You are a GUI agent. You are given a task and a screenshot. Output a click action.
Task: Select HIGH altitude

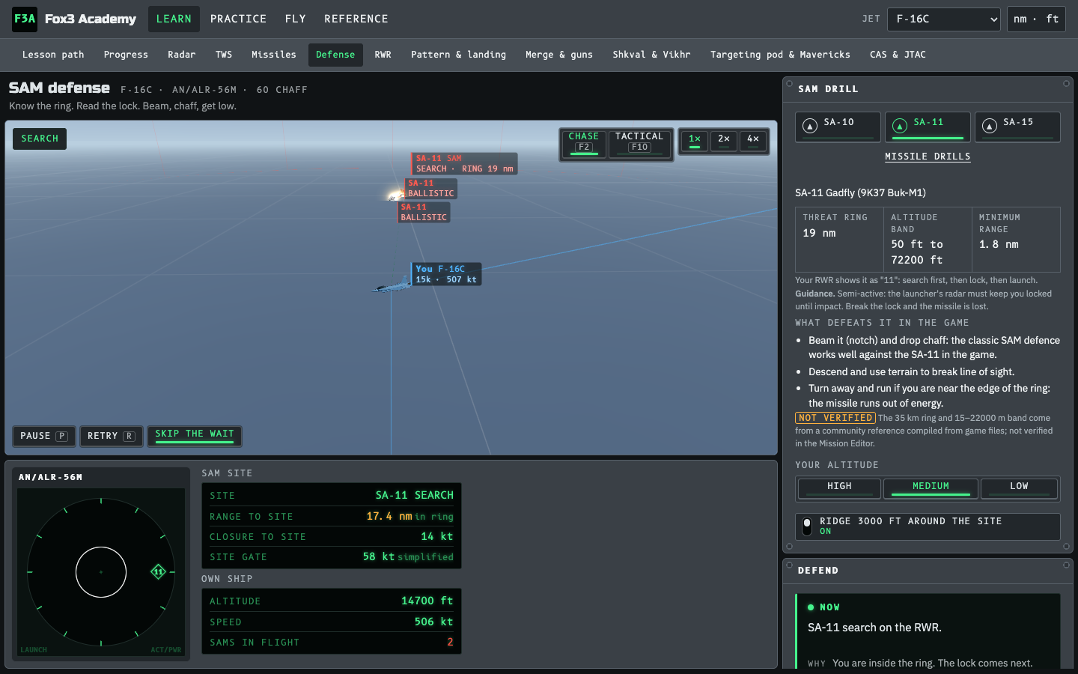839,488
